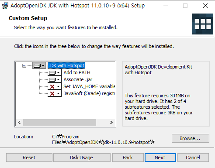This screenshot has height=168, width=215.
Task: Click the 'Location:' label
Action: [x=24, y=137]
